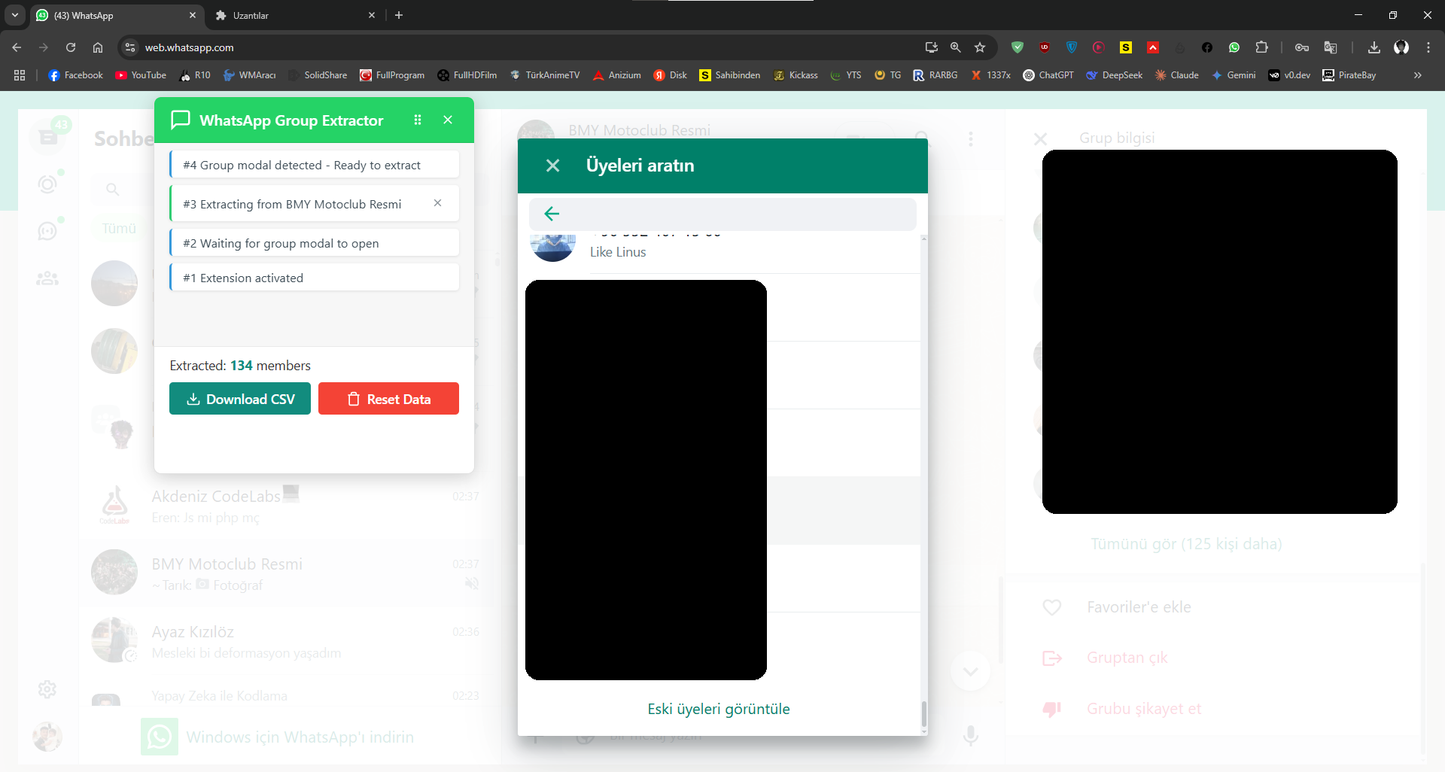Open the Chats icon in the sidebar
This screenshot has height=772, width=1445.
[x=47, y=137]
